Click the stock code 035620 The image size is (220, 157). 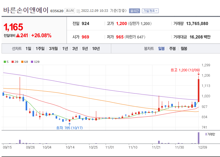(57, 11)
